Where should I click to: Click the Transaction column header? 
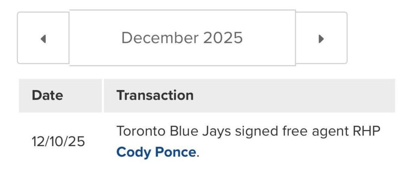(155, 95)
